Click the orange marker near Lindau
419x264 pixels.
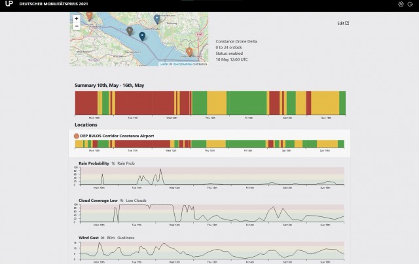pyautogui.click(x=189, y=50)
